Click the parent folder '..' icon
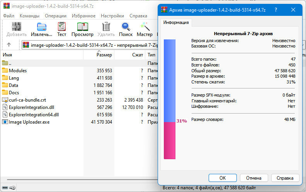This screenshot has width=306, height=192. click(5, 63)
